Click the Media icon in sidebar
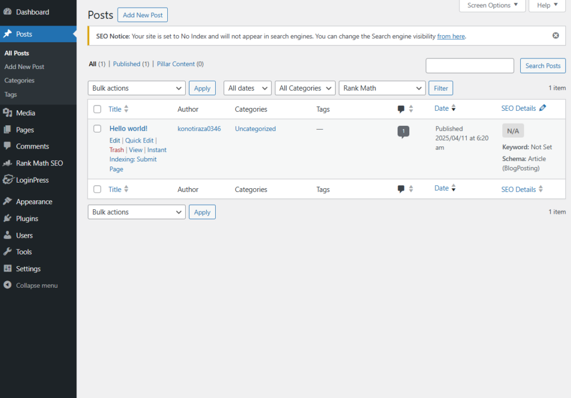 [x=7, y=112]
